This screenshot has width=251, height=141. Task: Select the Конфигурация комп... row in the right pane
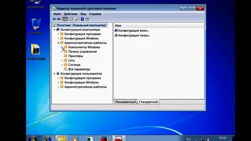(132, 31)
